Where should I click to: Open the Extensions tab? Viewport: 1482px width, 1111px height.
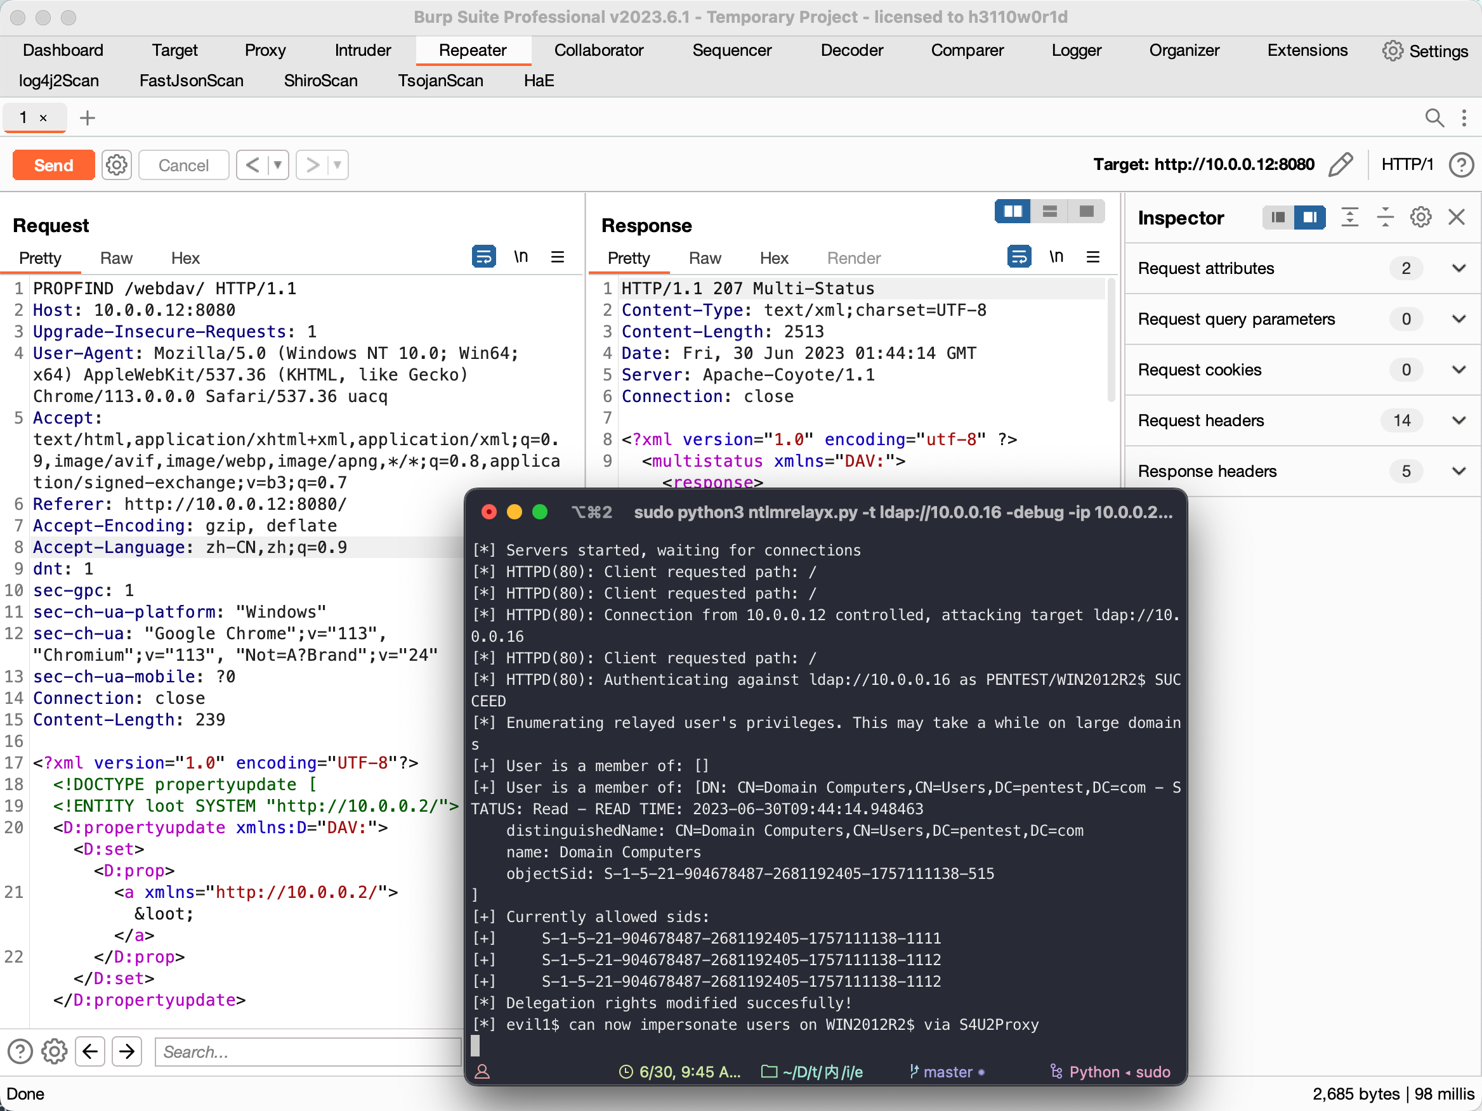[1307, 50]
